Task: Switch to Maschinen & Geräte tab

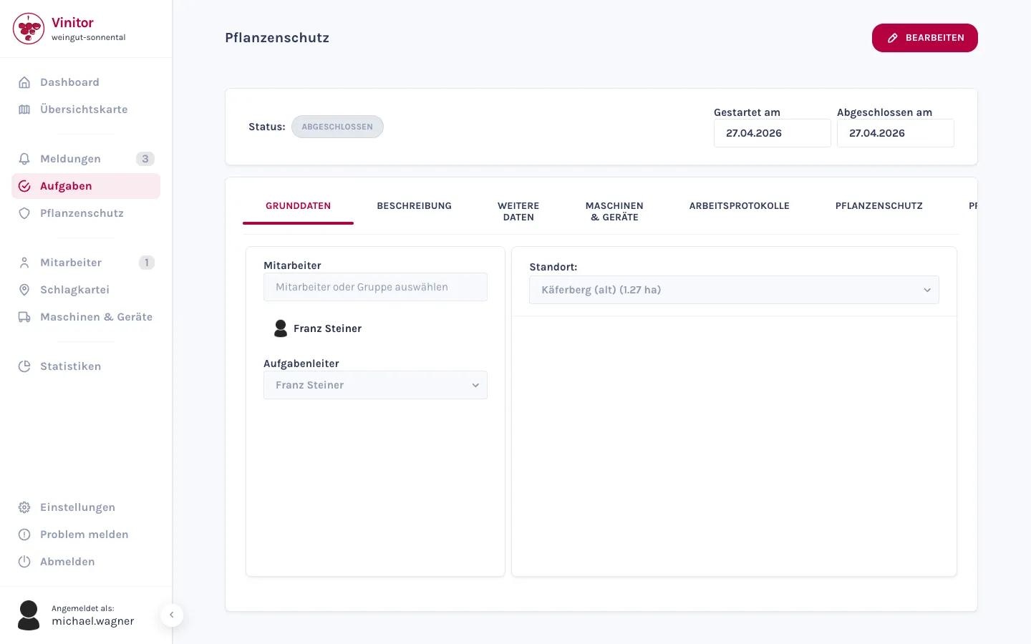Action: pos(614,211)
